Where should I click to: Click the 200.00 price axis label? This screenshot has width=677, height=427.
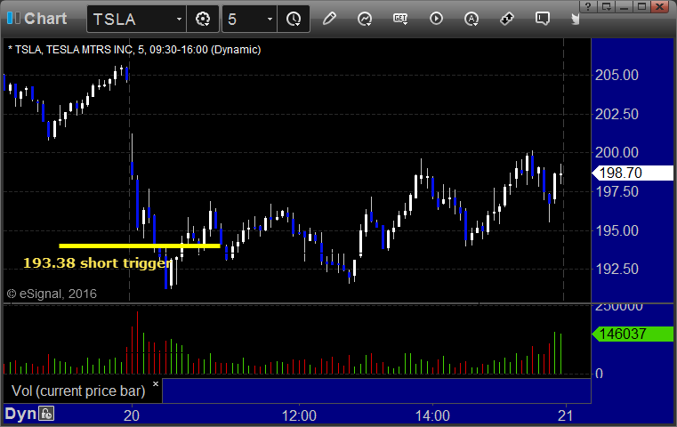coord(617,152)
